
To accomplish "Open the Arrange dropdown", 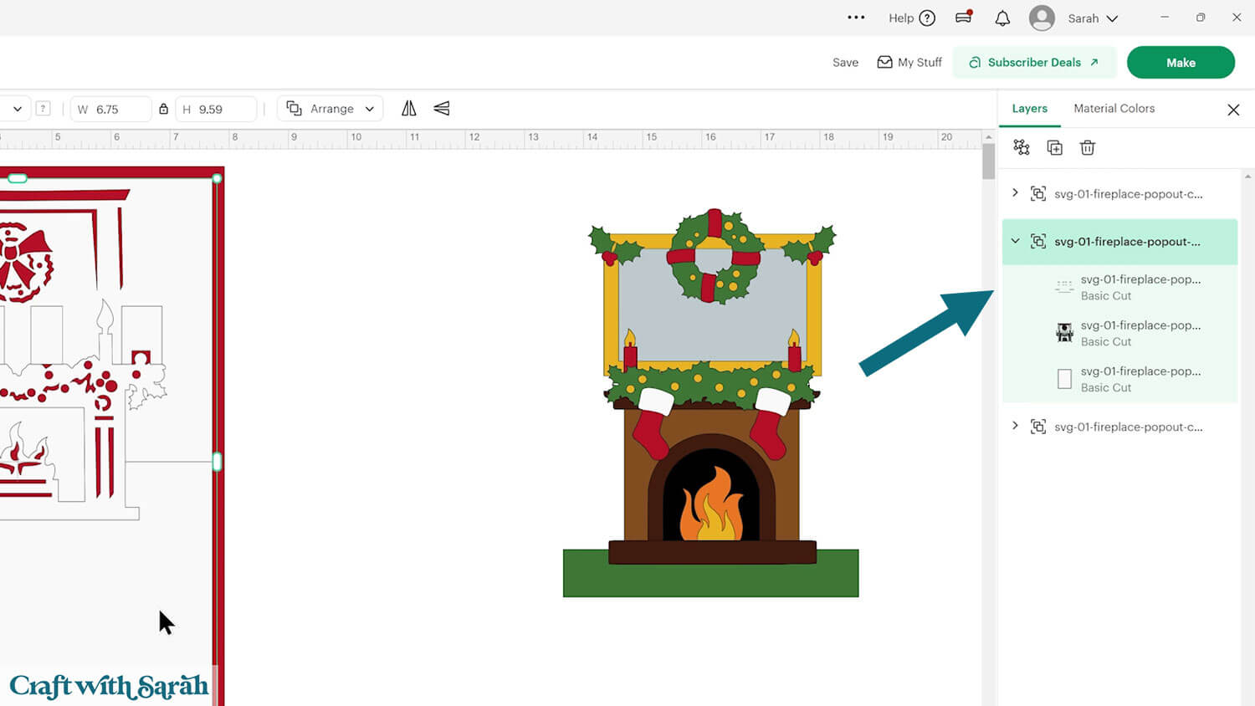I will (330, 109).
